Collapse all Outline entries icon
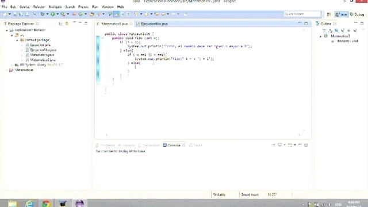368x207 pixels. 324,30
